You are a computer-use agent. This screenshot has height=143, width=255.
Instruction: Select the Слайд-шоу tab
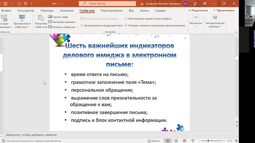87,11
